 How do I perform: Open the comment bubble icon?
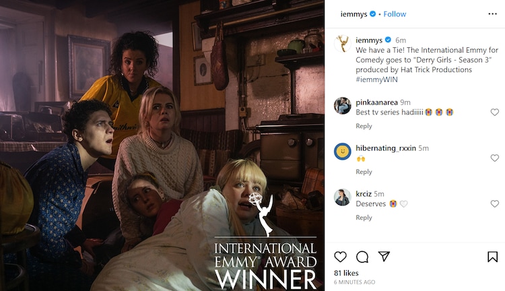coord(362,257)
